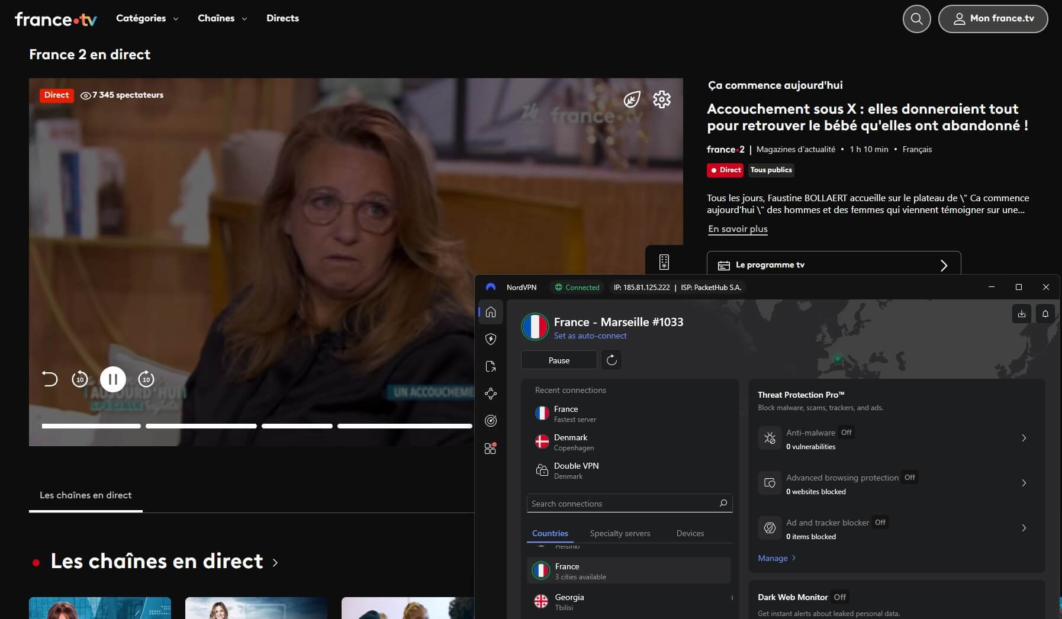
Task: Toggle Anti-malware Off status
Action: (847, 433)
